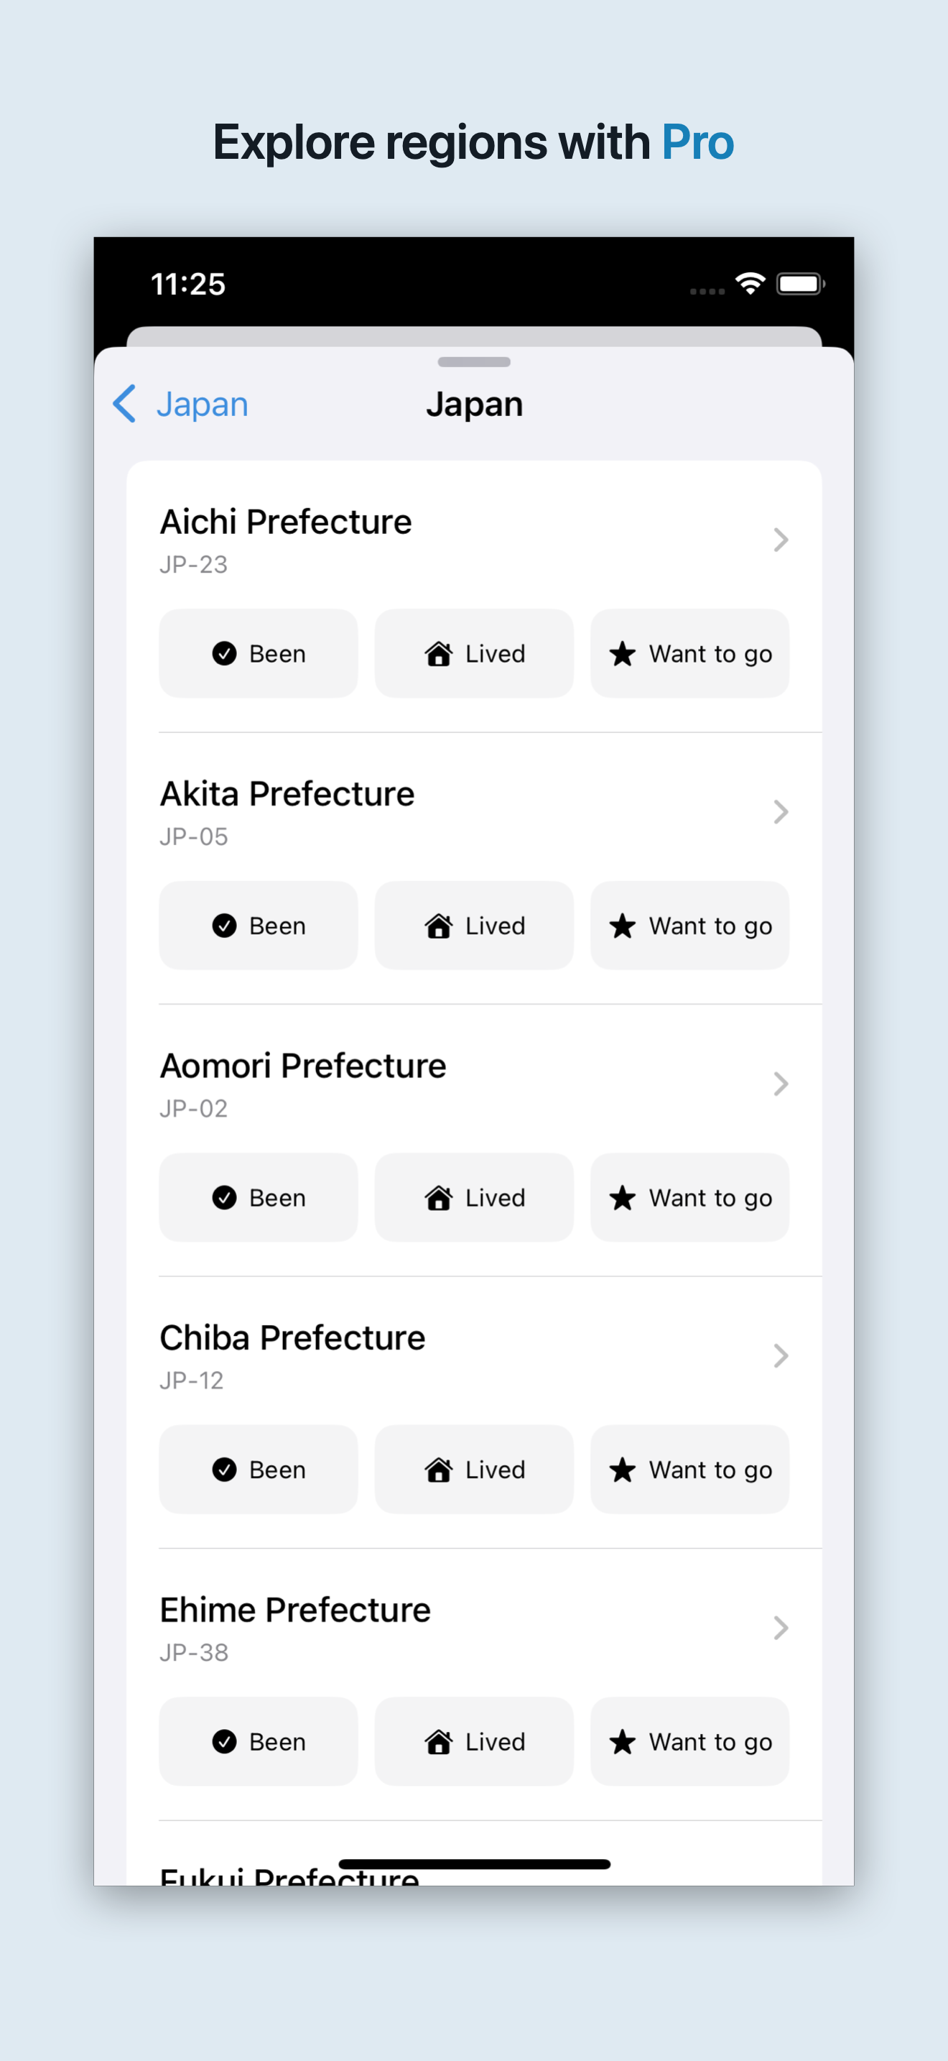The width and height of the screenshot is (948, 2061).
Task: Open the Akita Prefecture list entry
Action: tap(474, 812)
